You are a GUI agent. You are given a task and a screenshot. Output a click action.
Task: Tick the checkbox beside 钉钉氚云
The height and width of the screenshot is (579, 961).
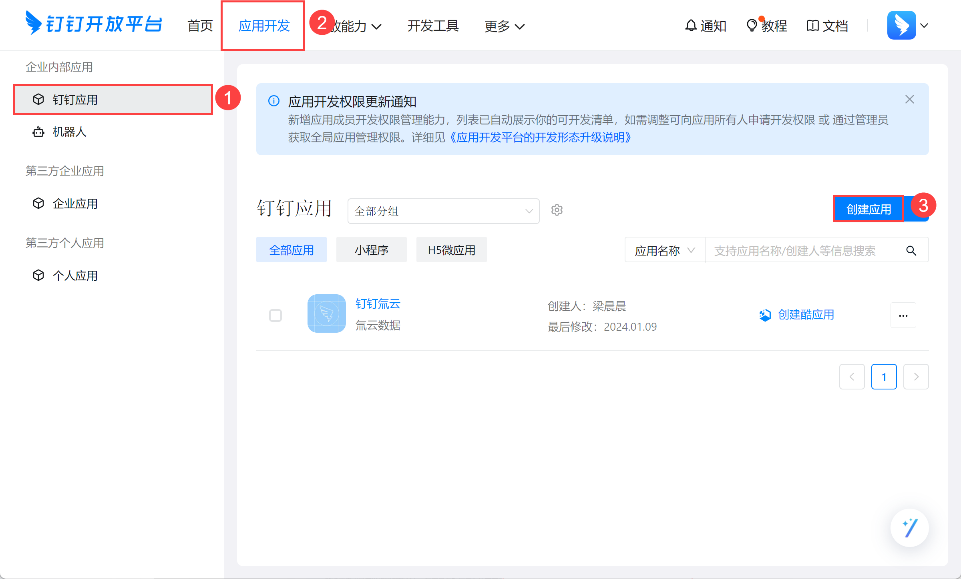275,315
